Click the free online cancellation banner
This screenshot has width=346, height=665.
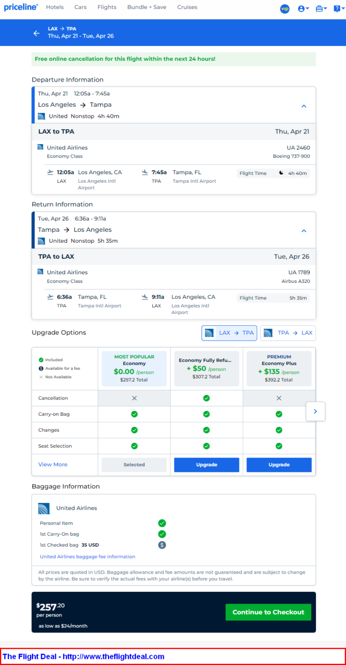pyautogui.click(x=174, y=59)
